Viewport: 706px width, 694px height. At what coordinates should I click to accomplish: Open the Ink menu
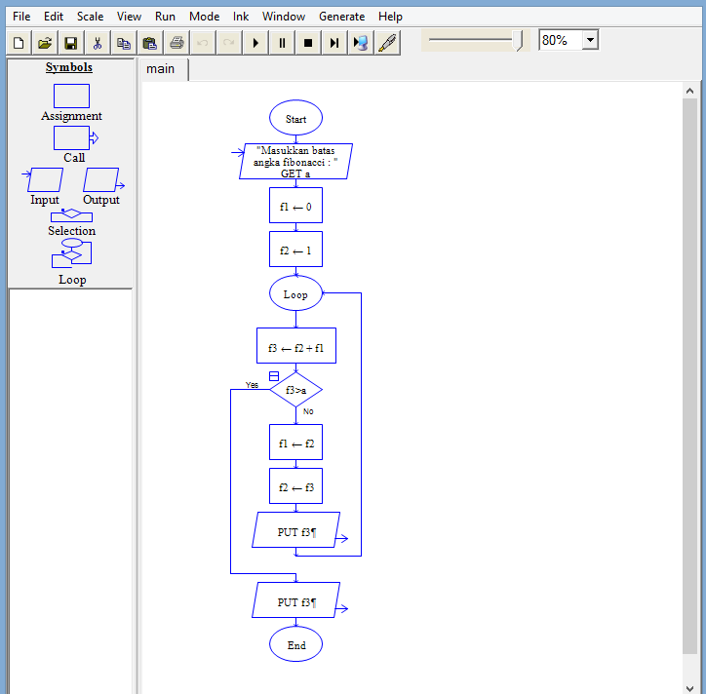tap(241, 17)
